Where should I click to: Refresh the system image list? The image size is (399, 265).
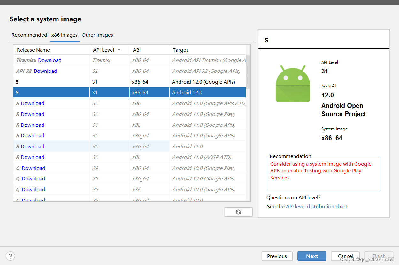coord(238,212)
